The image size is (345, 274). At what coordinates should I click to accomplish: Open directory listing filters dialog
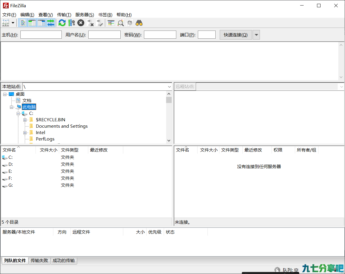tap(111, 23)
